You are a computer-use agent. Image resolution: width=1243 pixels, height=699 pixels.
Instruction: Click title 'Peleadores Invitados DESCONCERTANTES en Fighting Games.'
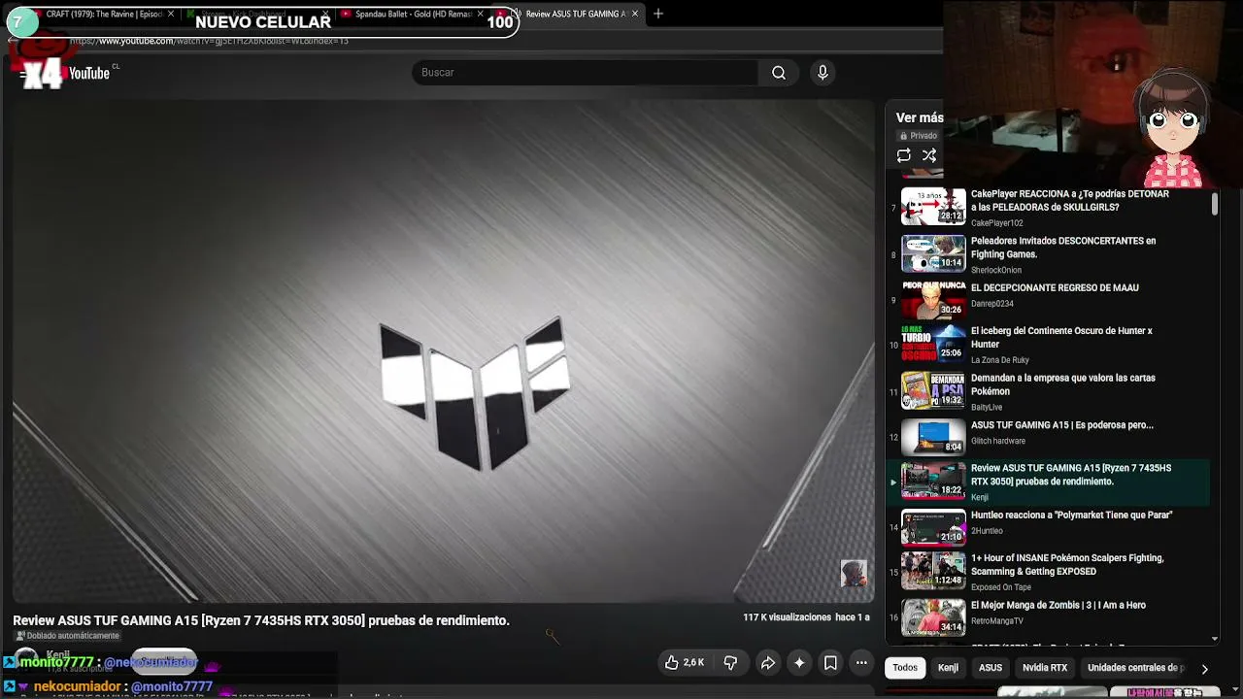[x=1063, y=248]
